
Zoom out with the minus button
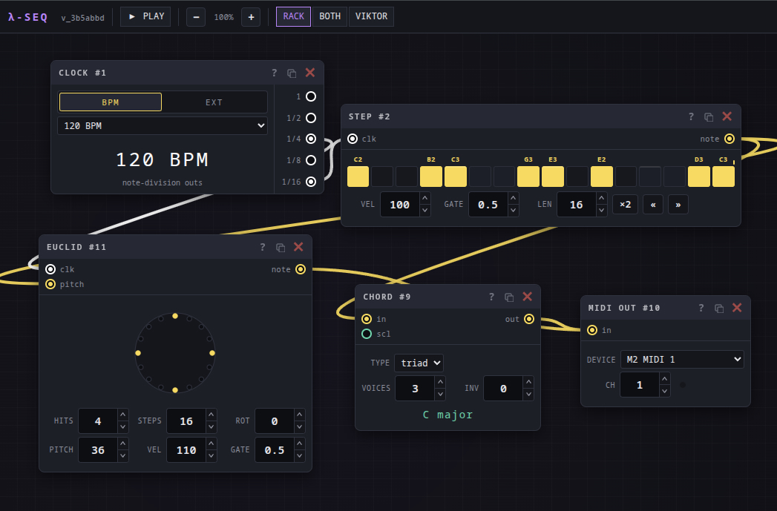196,17
